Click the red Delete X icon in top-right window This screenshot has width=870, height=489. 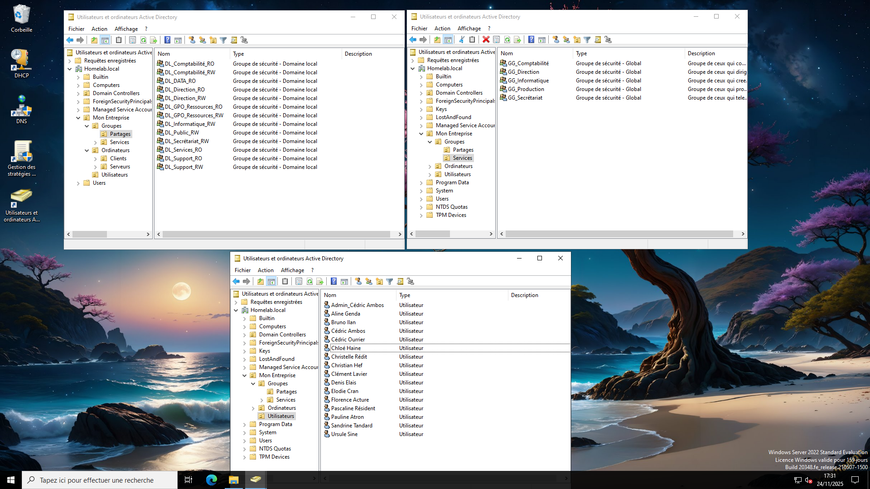(x=486, y=40)
